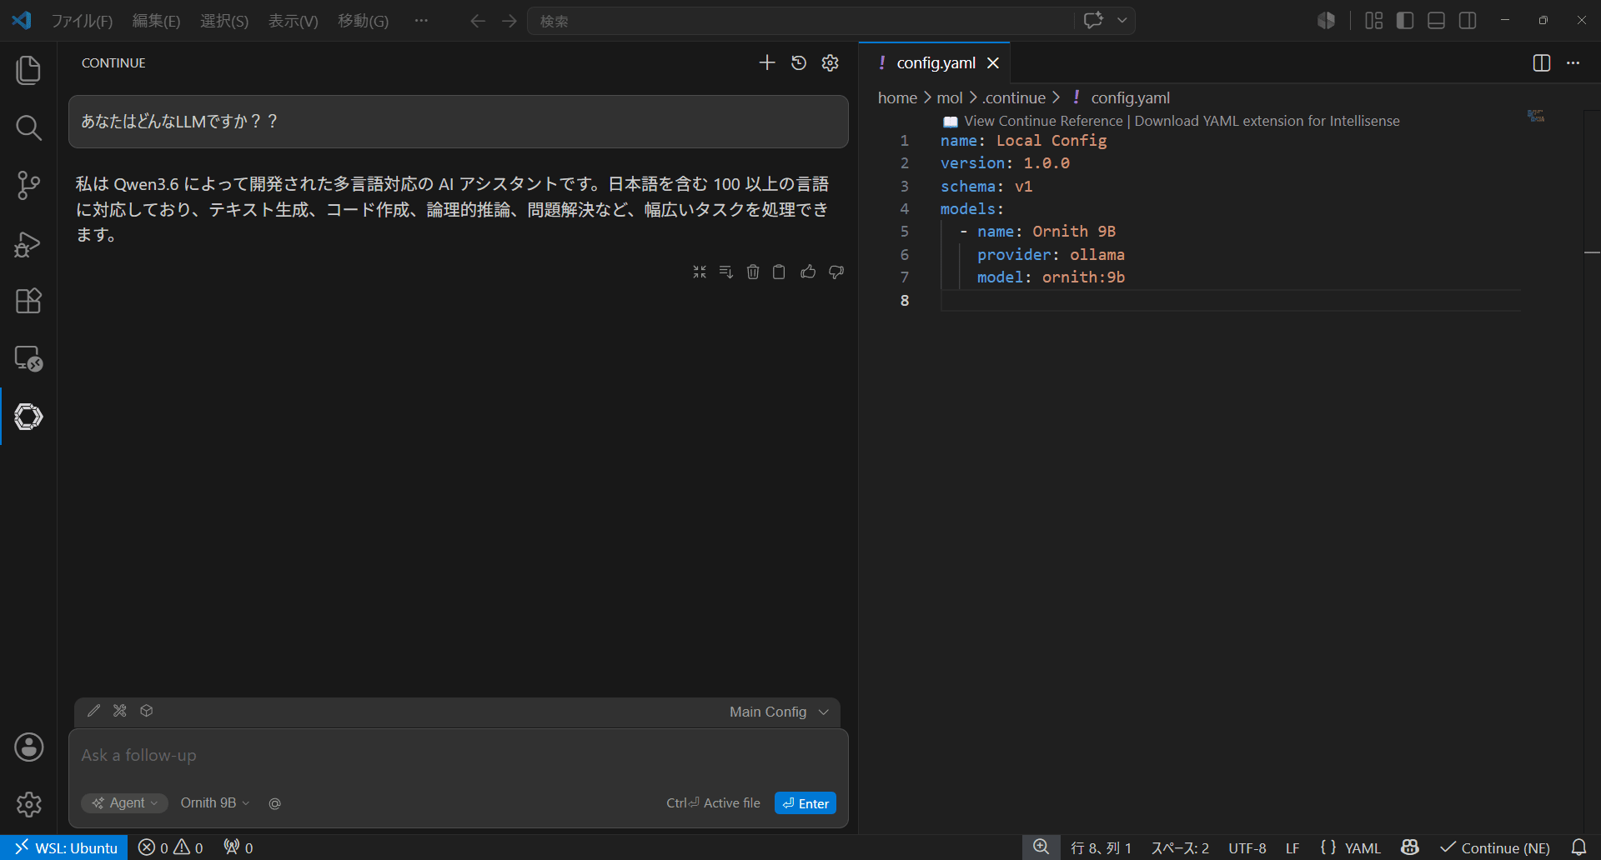Screen dimensions: 1601x860
Task: Click the .continue breadcrumb segment
Action: tap(1014, 98)
